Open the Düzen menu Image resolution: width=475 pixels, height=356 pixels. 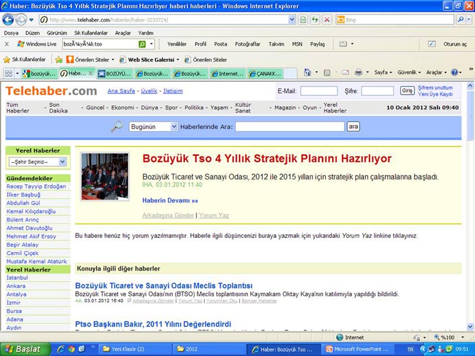pyautogui.click(x=33, y=33)
